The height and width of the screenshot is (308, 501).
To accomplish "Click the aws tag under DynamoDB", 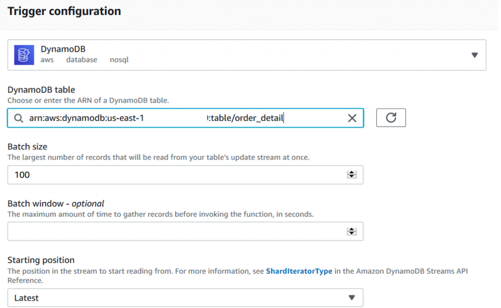I will (x=47, y=60).
